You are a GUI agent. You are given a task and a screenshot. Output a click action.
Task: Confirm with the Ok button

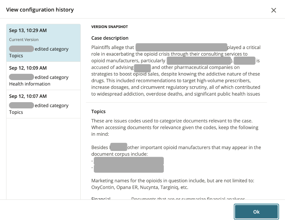256,212
